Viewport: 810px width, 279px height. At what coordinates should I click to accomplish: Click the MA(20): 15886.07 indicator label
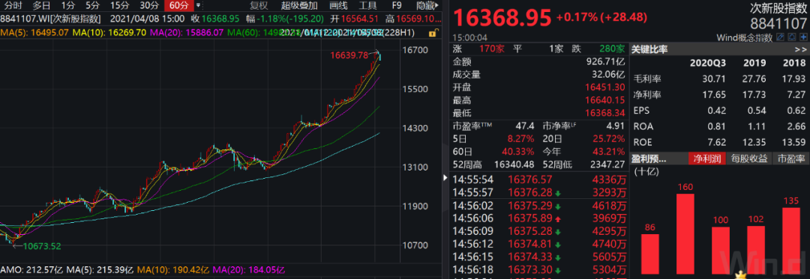click(x=187, y=32)
